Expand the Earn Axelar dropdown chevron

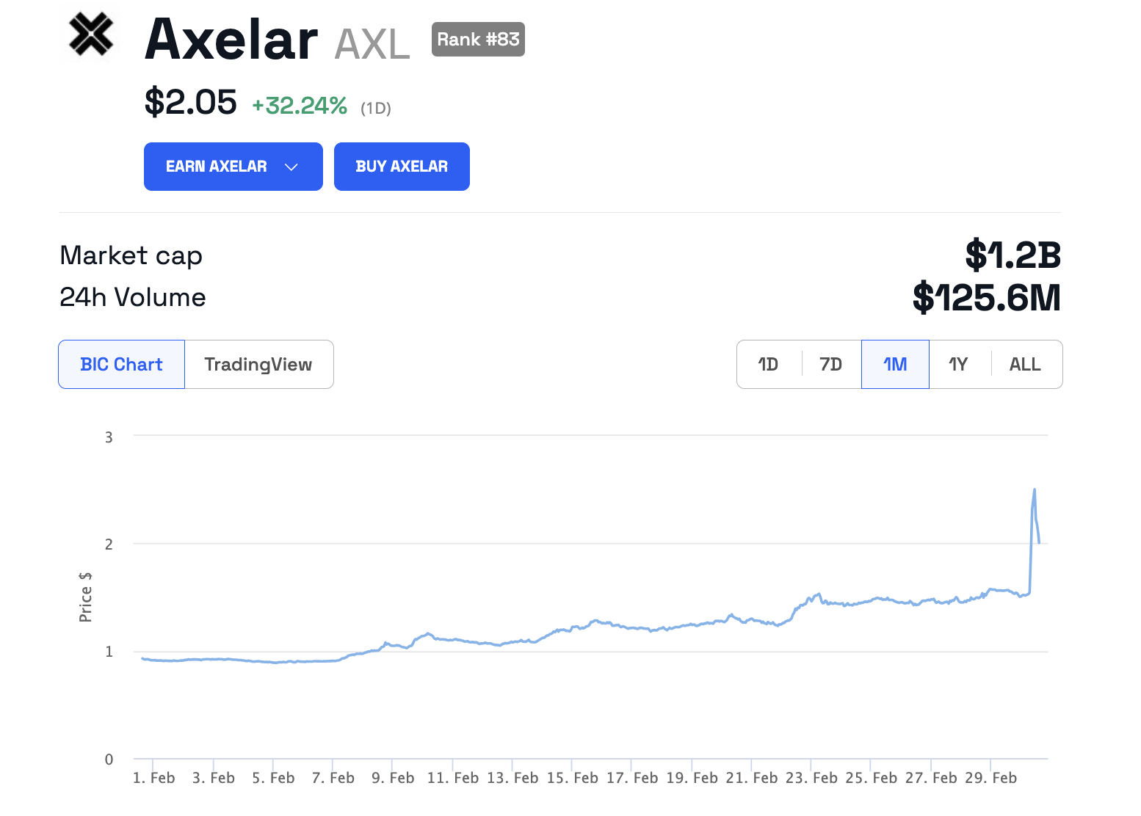pos(291,167)
